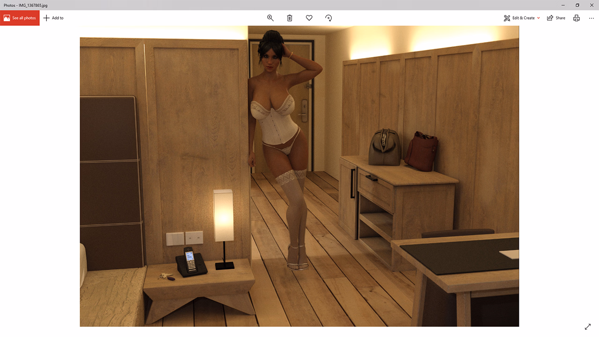Click the plus icon beside Add to
The width and height of the screenshot is (599, 337).
pos(45,18)
